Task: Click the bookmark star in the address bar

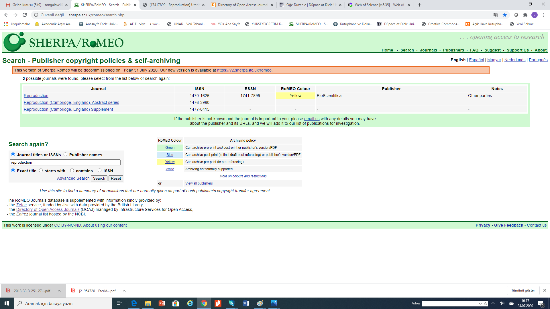Action: (x=505, y=15)
